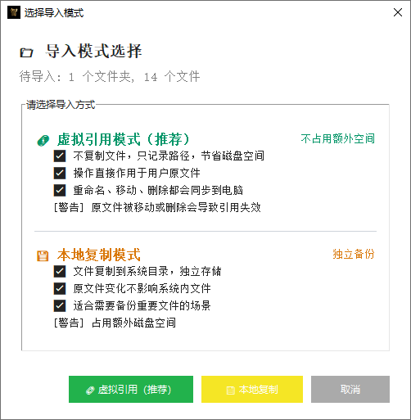The width and height of the screenshot is (411, 420).
Task: Close the 选择导入模式 dialog
Action: [398, 12]
